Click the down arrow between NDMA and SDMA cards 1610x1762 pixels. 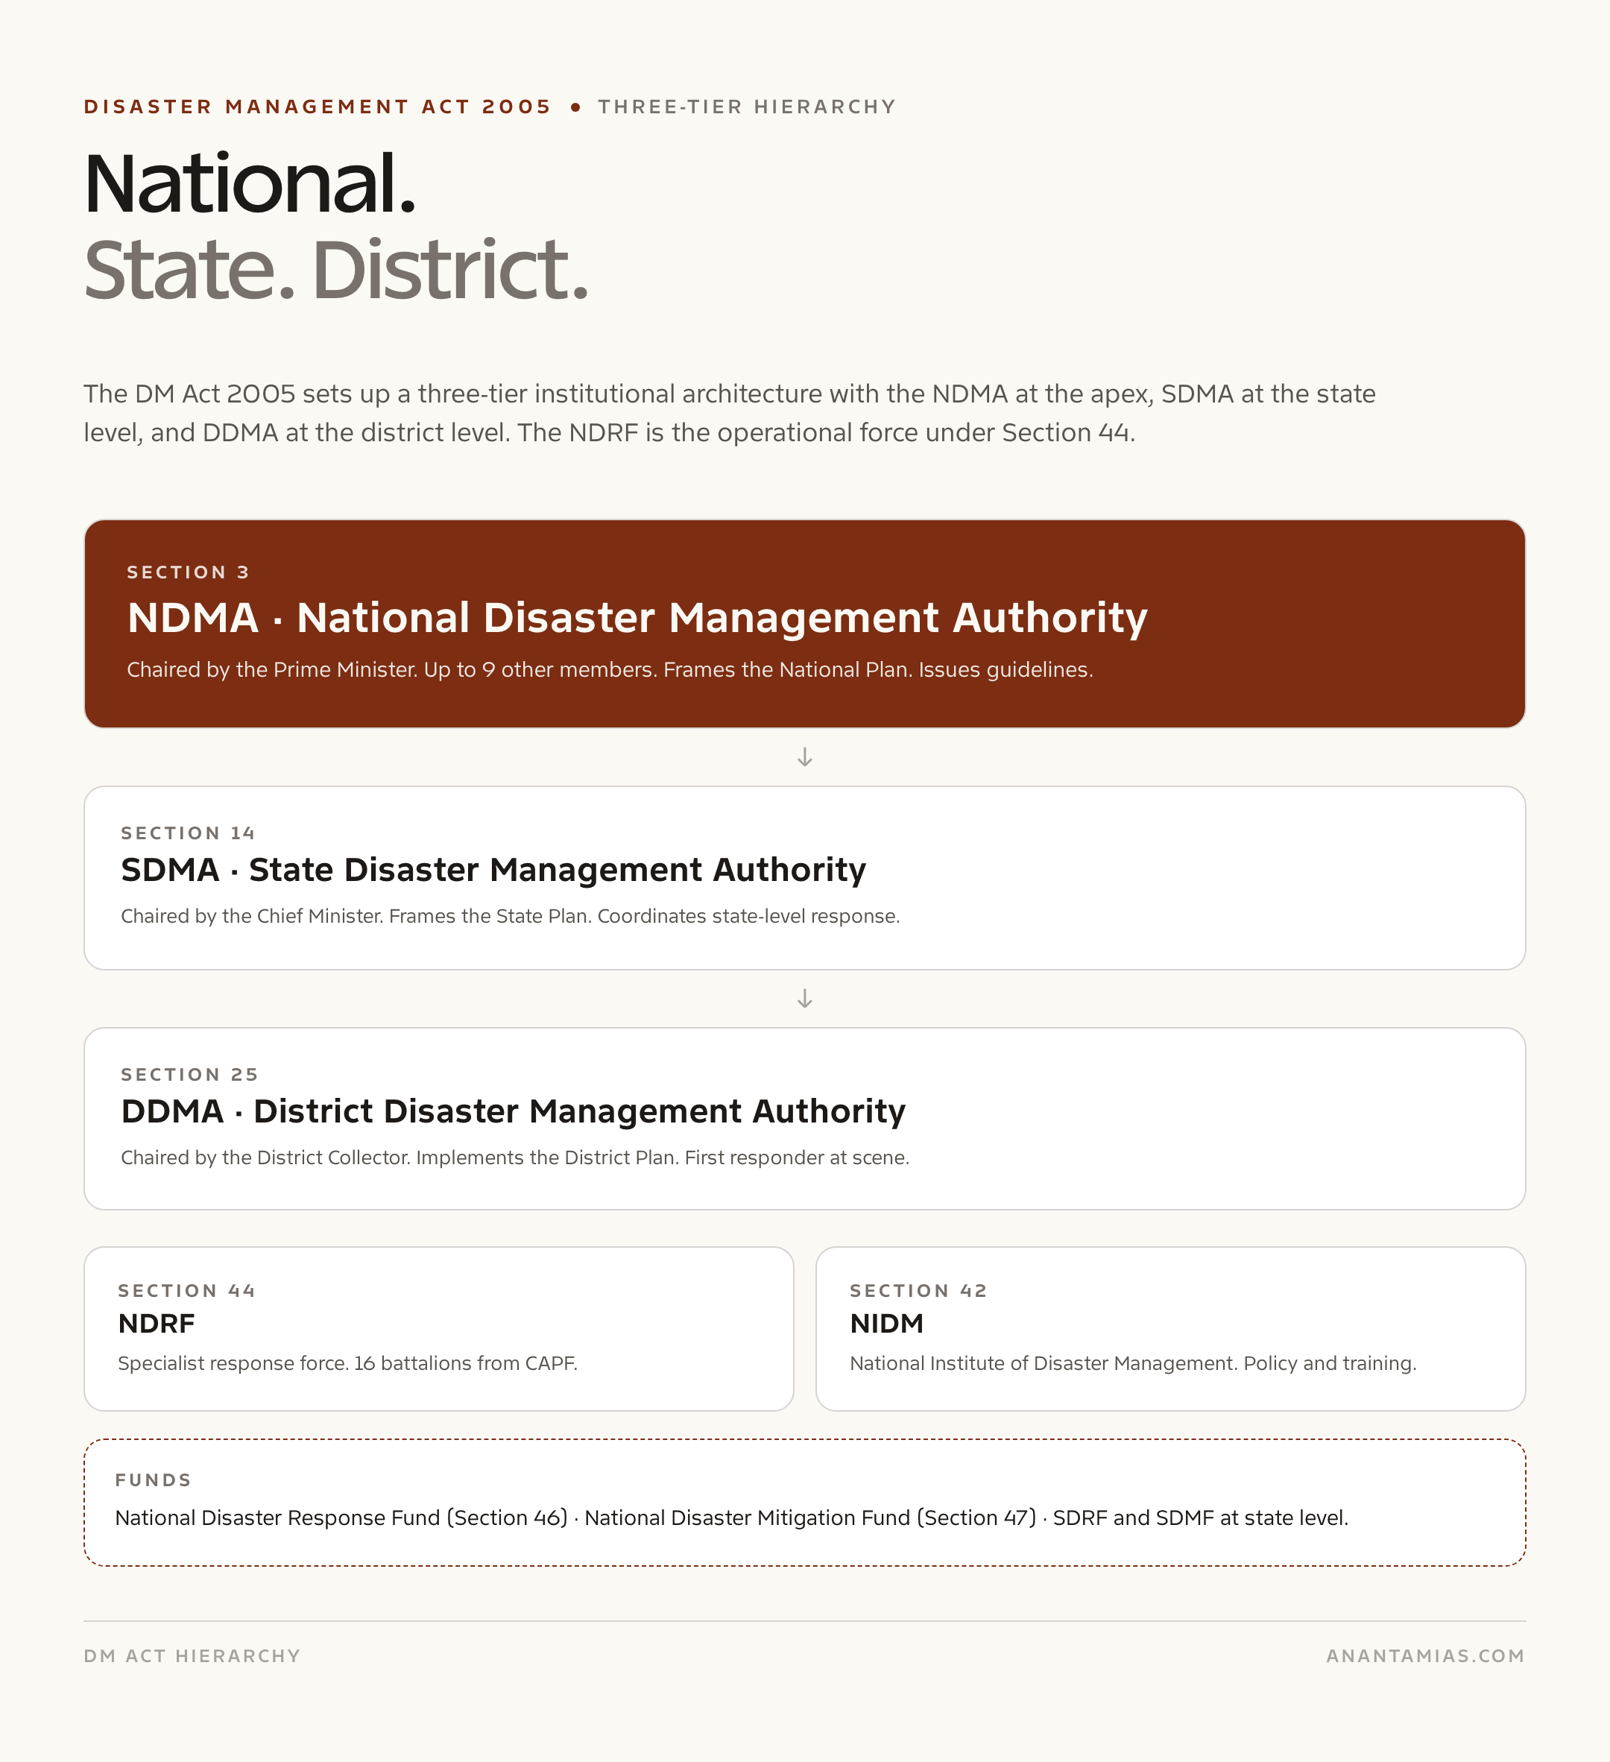[x=805, y=757]
